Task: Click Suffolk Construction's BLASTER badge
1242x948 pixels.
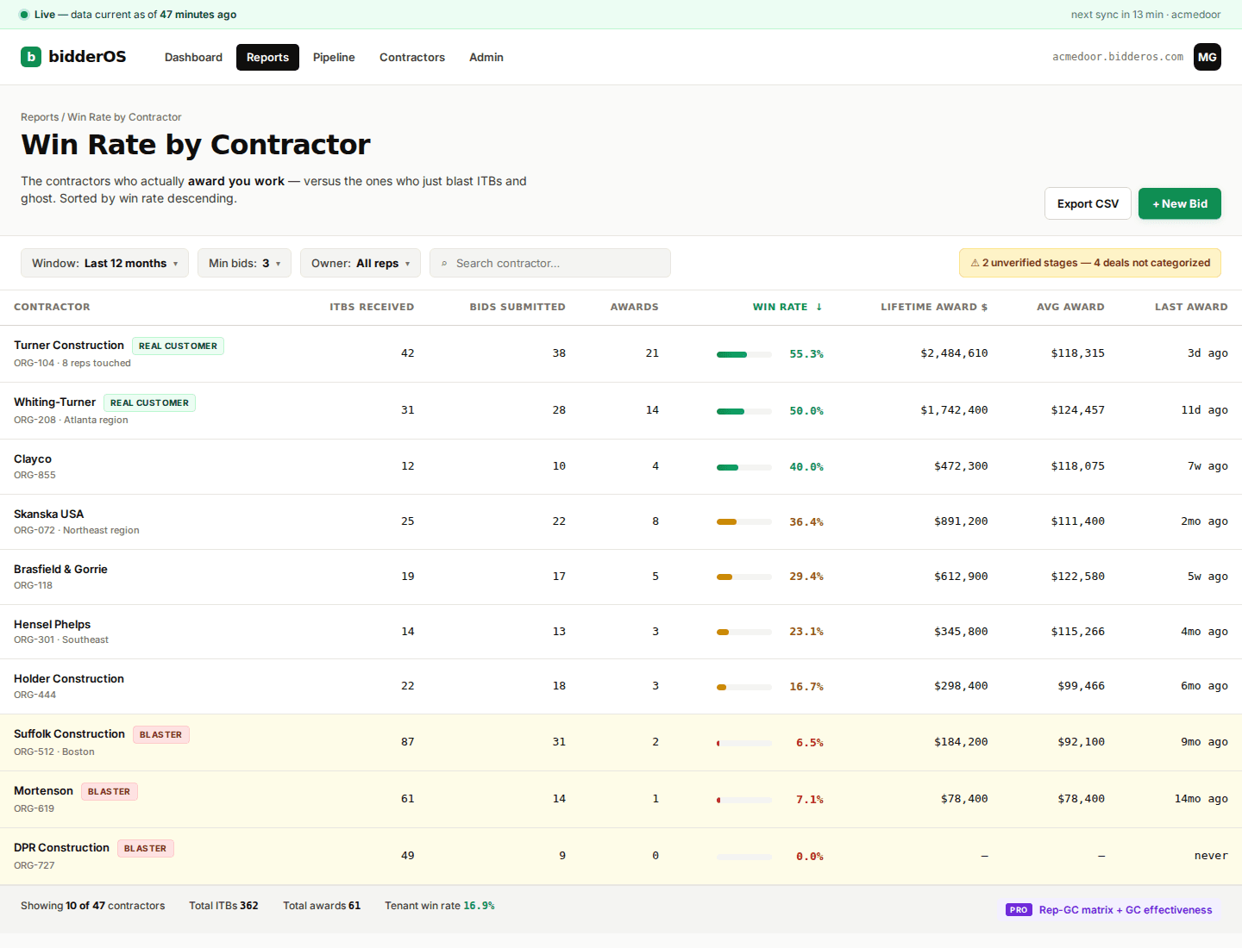Action: [x=161, y=735]
